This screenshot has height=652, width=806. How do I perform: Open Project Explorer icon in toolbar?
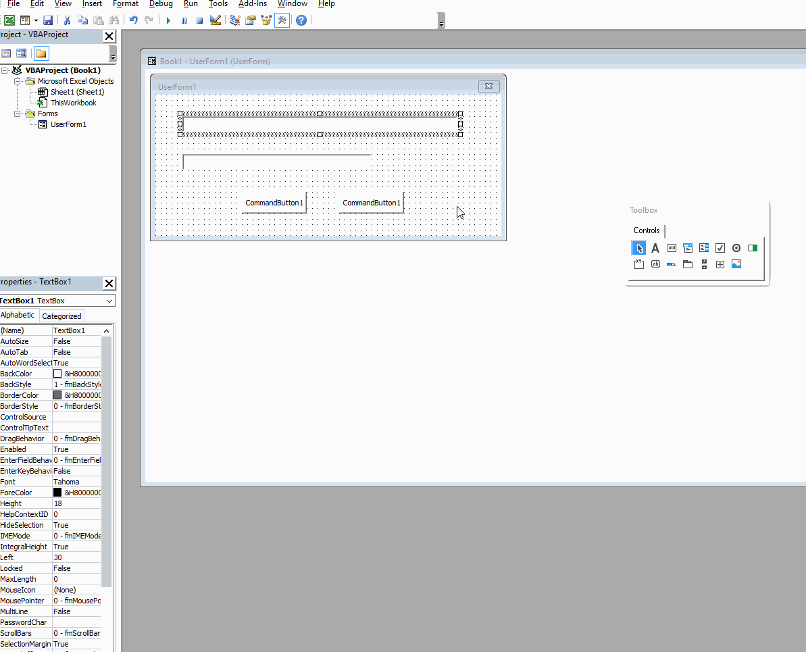coord(235,20)
